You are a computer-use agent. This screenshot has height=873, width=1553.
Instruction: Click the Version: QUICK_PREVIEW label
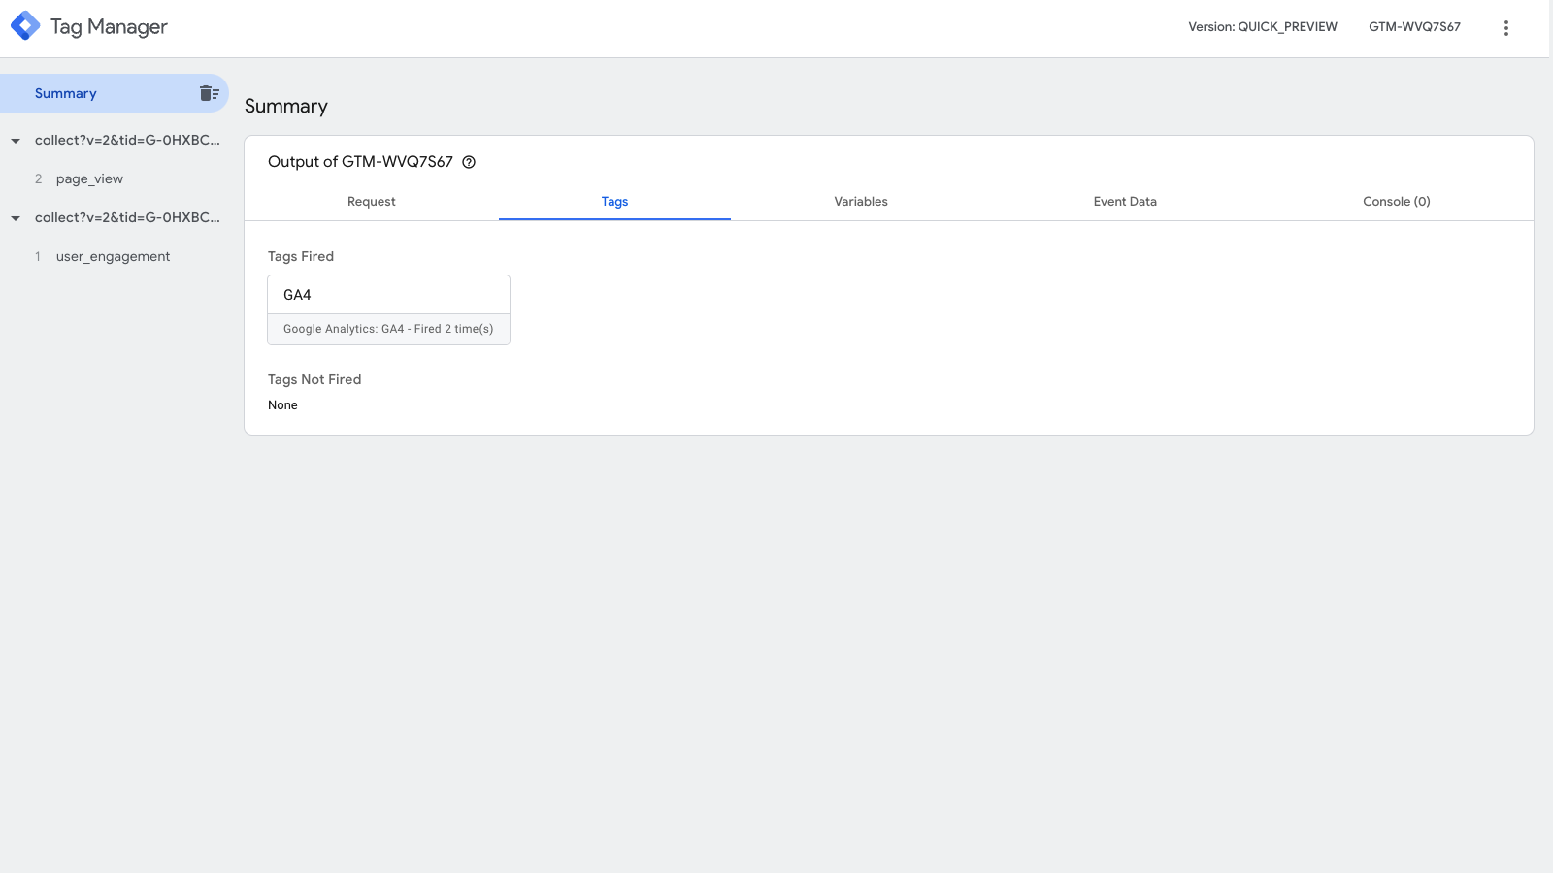tap(1263, 27)
